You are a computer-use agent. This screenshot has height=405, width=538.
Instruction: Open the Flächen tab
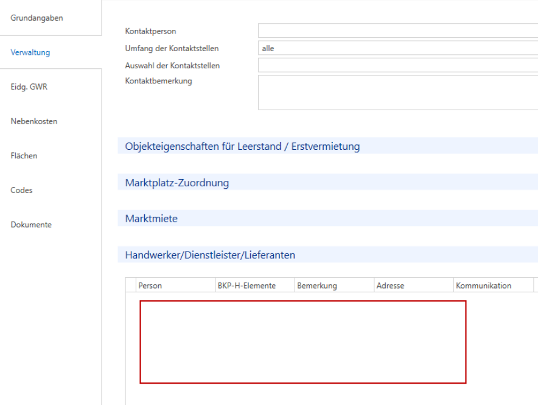[x=24, y=156]
